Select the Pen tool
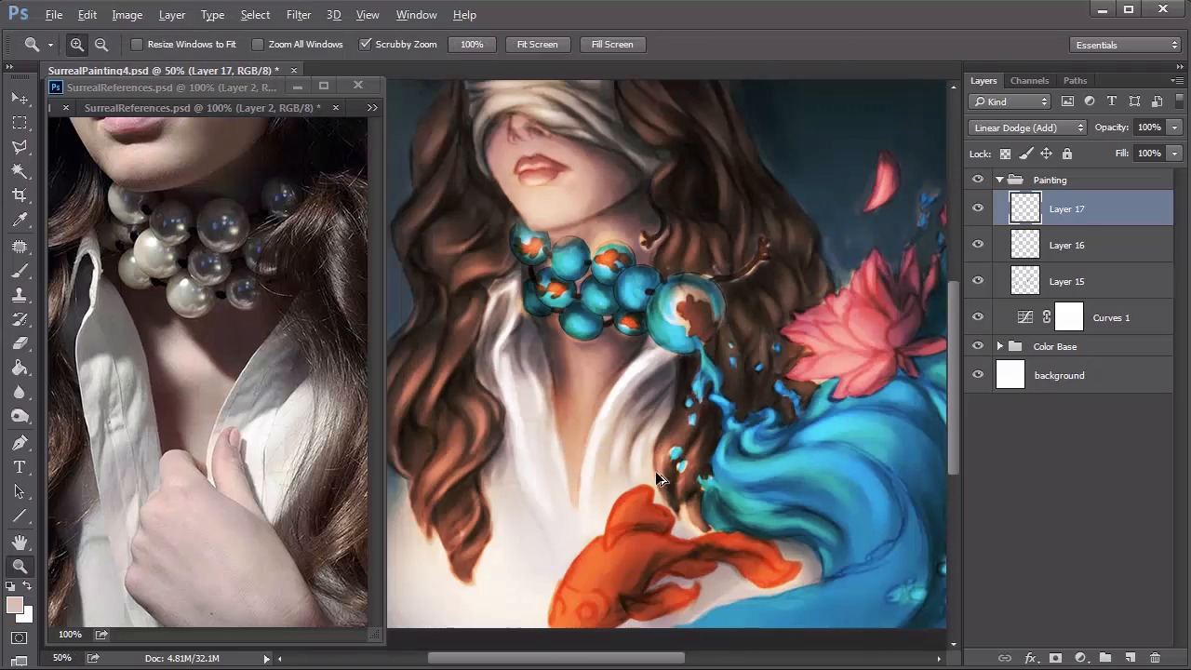The image size is (1191, 670). pyautogui.click(x=20, y=443)
